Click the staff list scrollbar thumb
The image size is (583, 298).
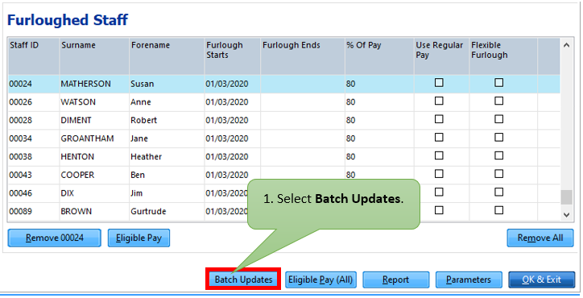pos(566,197)
